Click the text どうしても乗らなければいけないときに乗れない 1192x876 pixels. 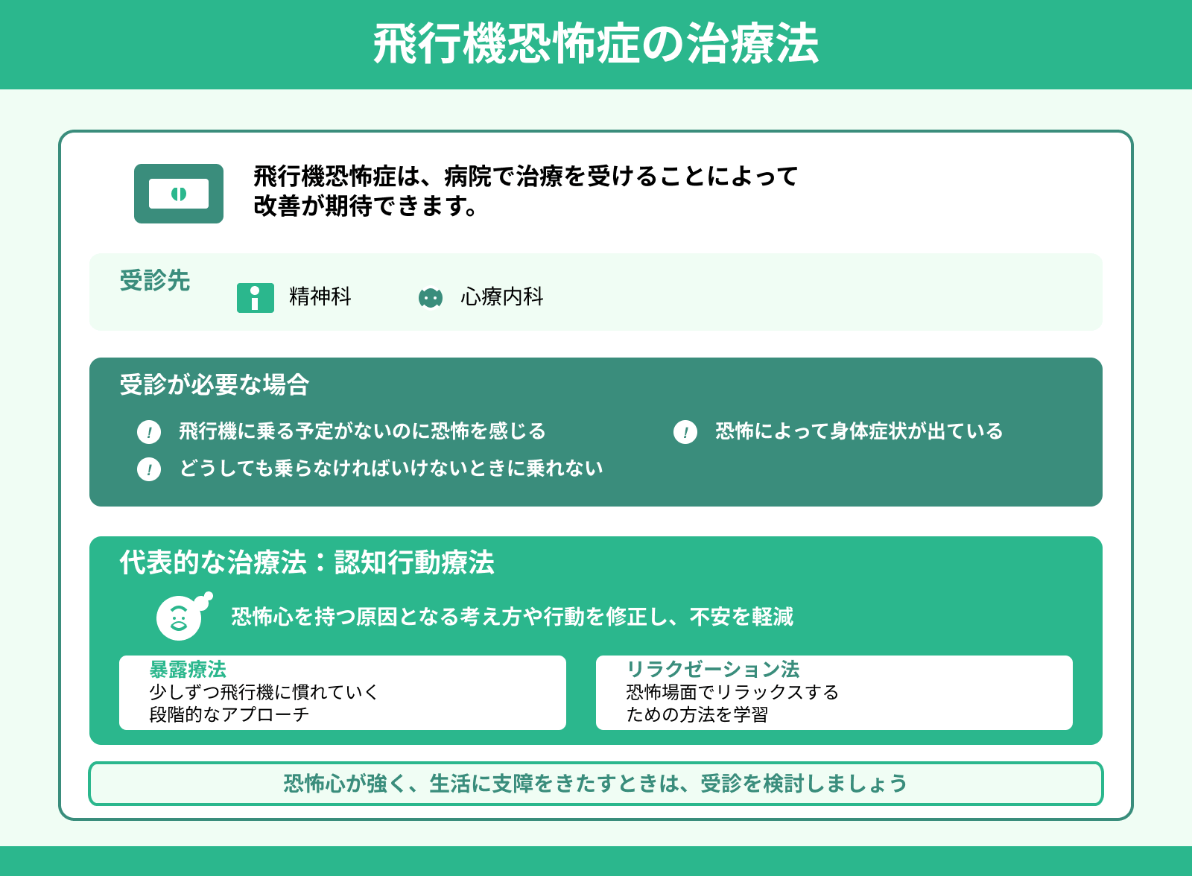pos(391,469)
